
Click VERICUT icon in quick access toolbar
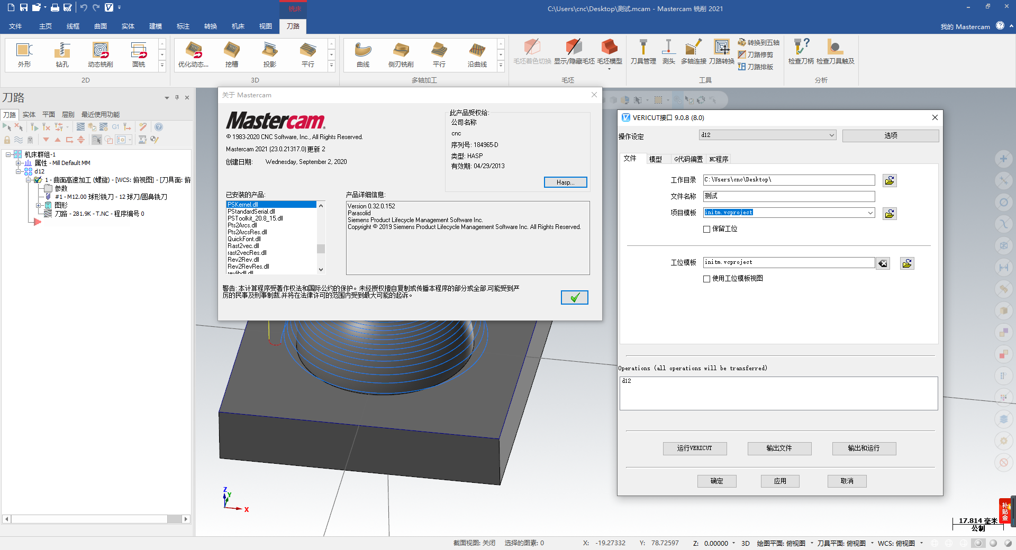[x=109, y=7]
